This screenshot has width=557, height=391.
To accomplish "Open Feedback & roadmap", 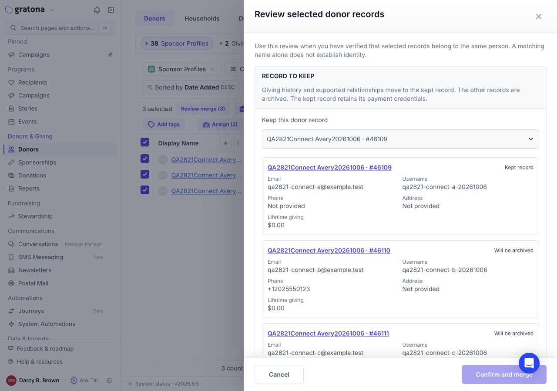I will click(45, 348).
